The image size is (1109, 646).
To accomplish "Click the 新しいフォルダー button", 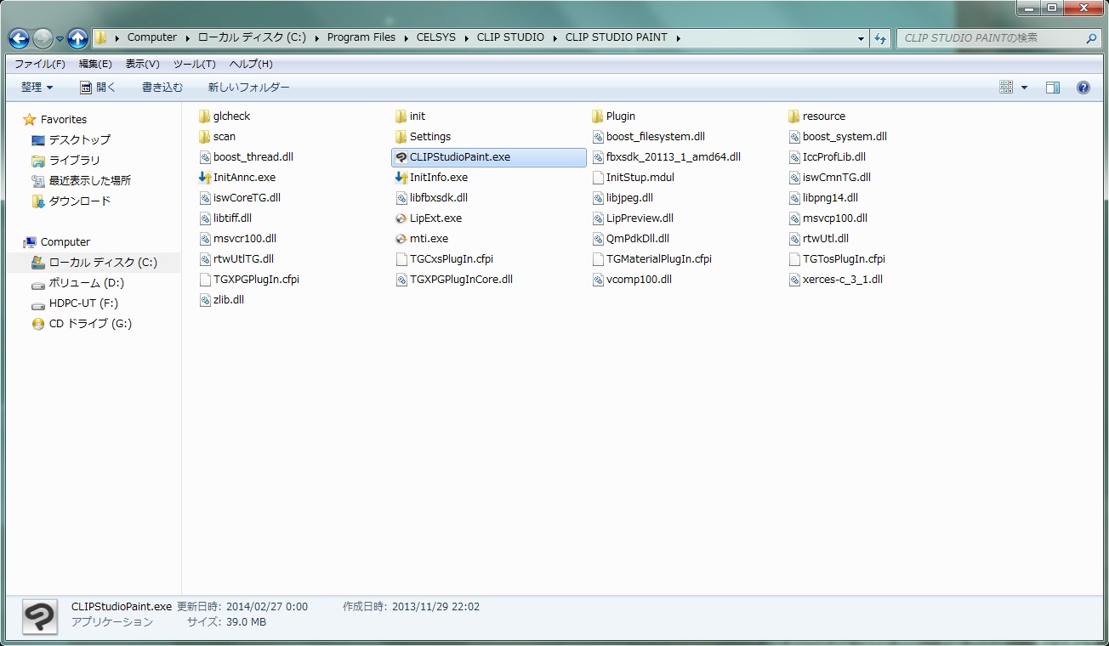I will tap(248, 88).
